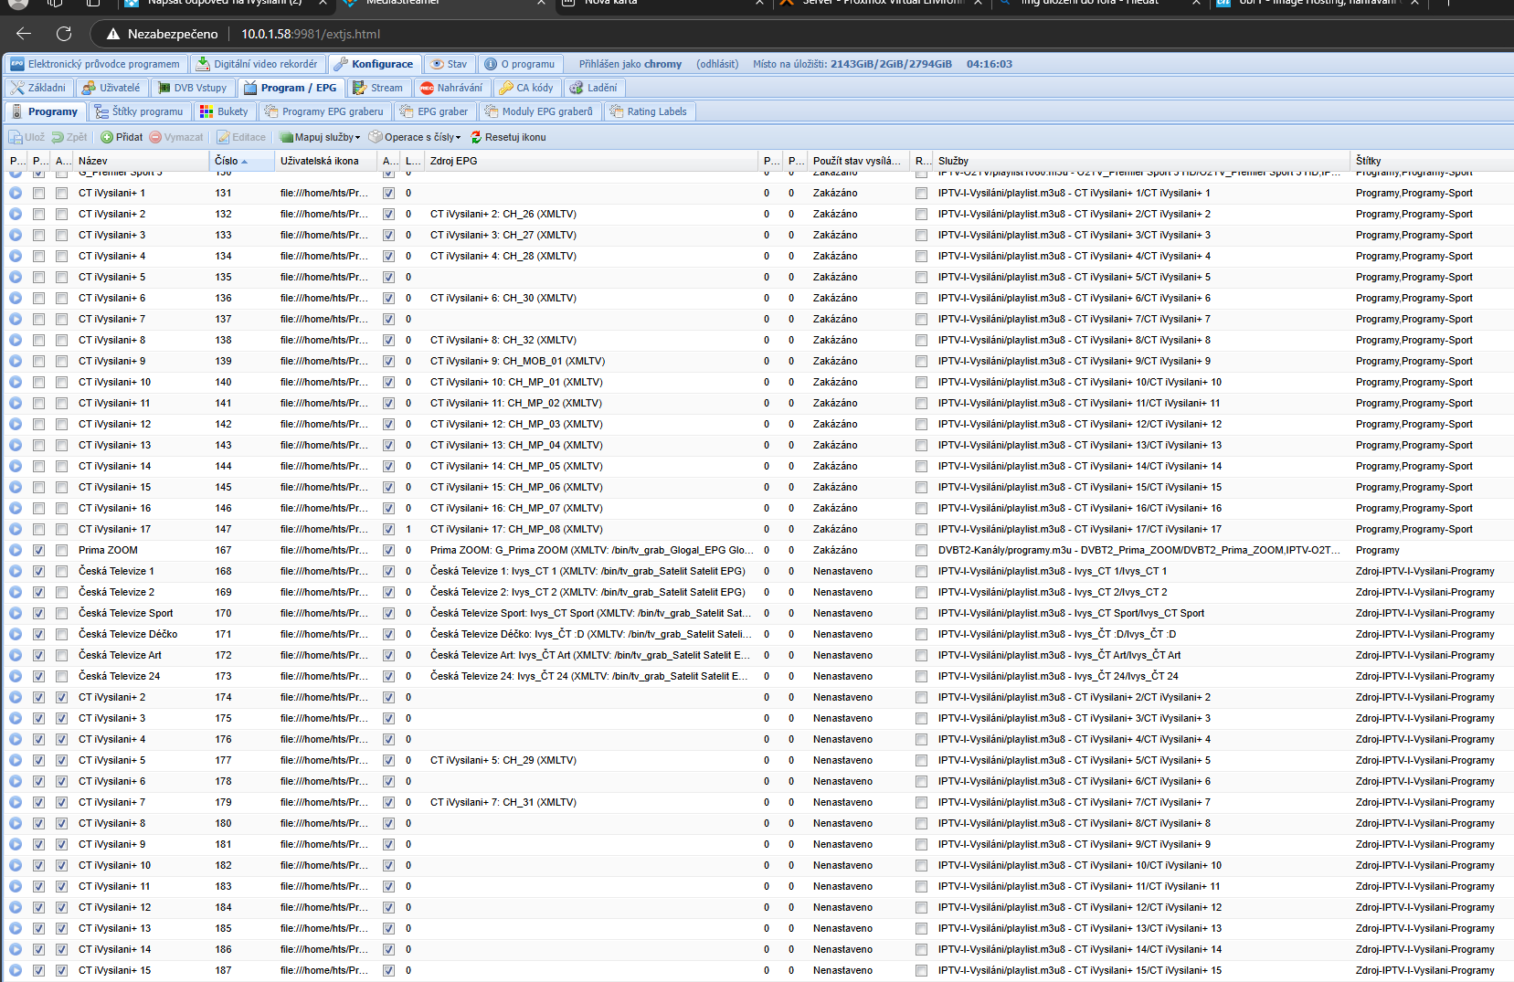Viewport: 1514px width, 982px height.
Task: Expand the Mapuj služby dropdown
Action: click(320, 137)
